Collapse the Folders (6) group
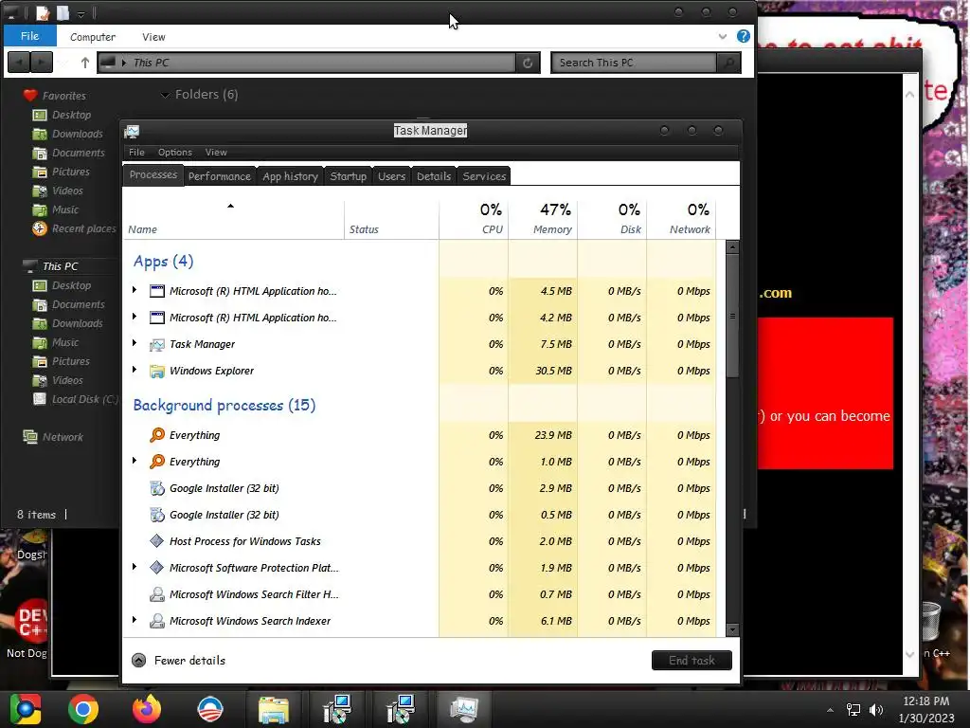Screen dimensions: 970x728 pos(165,95)
